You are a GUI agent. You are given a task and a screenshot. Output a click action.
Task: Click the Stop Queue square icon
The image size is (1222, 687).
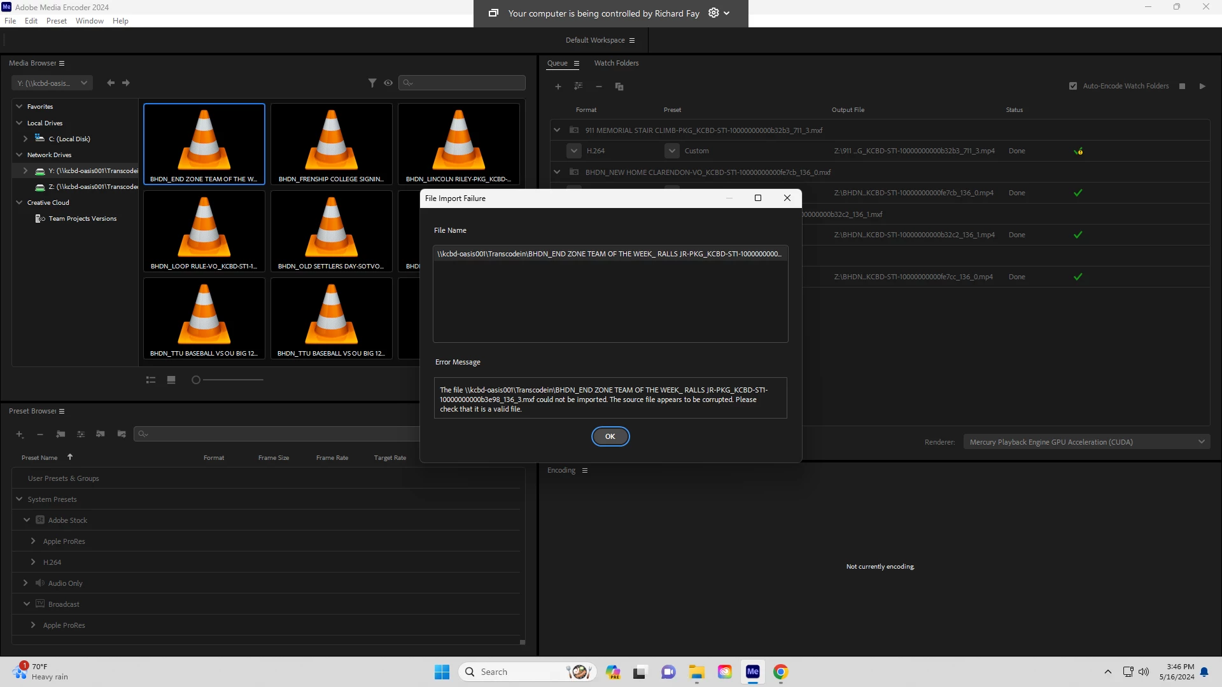click(x=1182, y=86)
